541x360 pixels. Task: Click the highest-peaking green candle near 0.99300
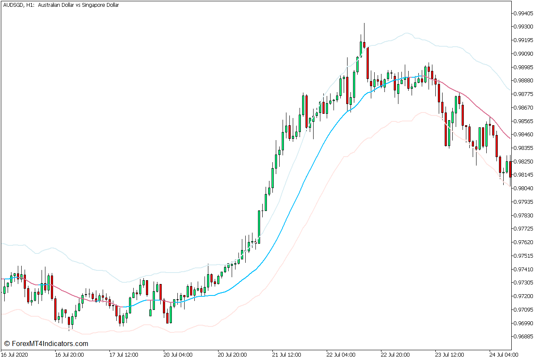[361, 48]
